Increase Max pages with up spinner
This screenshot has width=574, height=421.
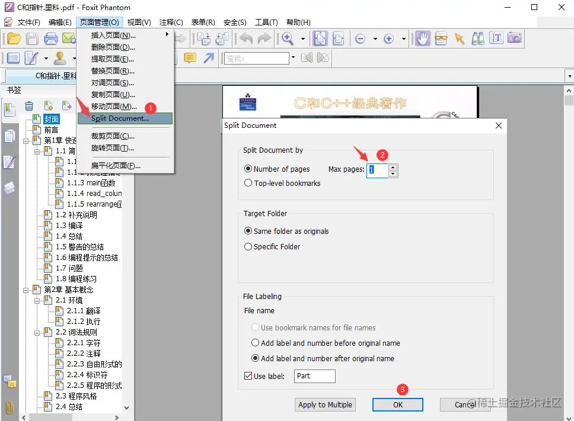(x=393, y=168)
